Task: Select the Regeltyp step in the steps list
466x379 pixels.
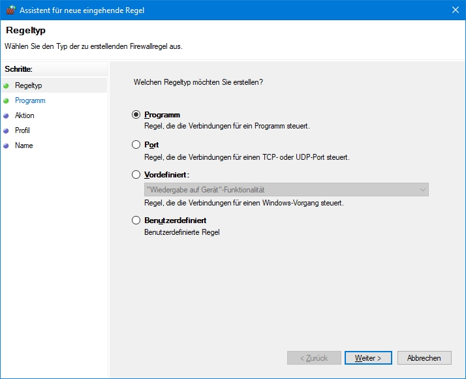Action: click(x=29, y=85)
